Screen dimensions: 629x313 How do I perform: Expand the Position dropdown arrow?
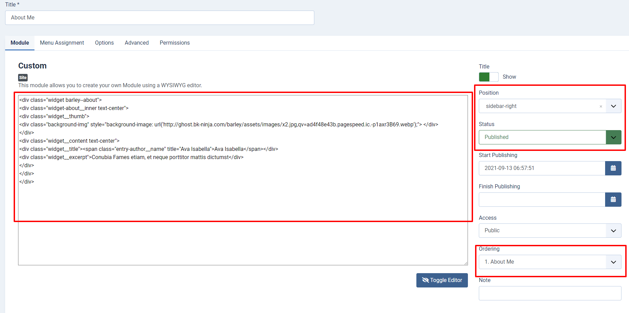pos(613,106)
